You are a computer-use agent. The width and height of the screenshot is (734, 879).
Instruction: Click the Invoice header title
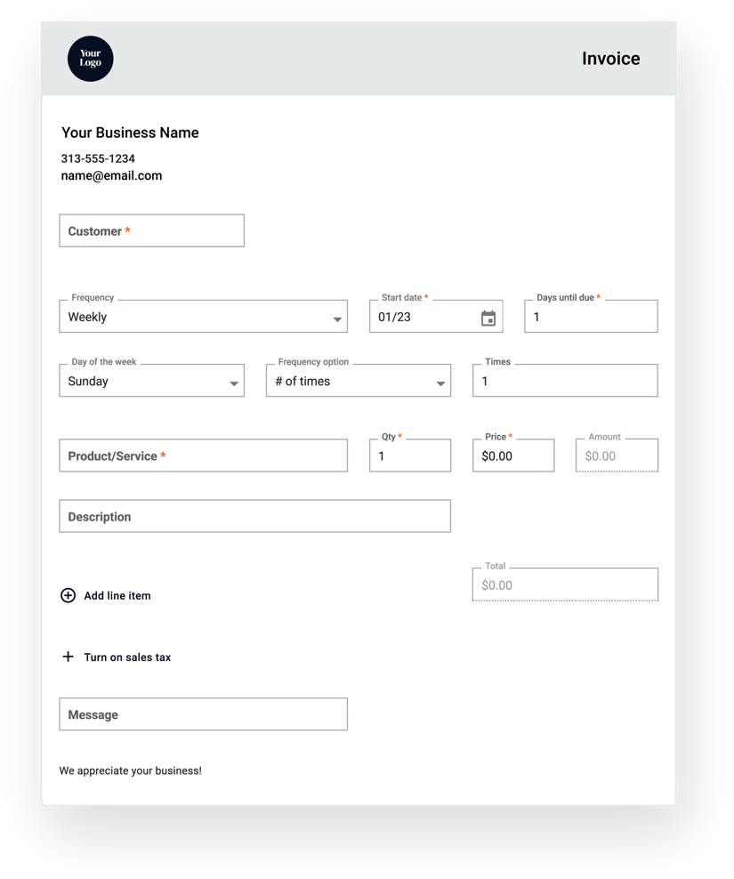610,59
